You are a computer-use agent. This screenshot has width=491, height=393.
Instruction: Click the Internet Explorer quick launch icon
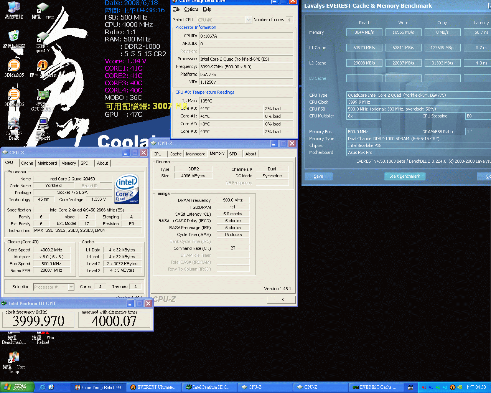[x=43, y=387]
